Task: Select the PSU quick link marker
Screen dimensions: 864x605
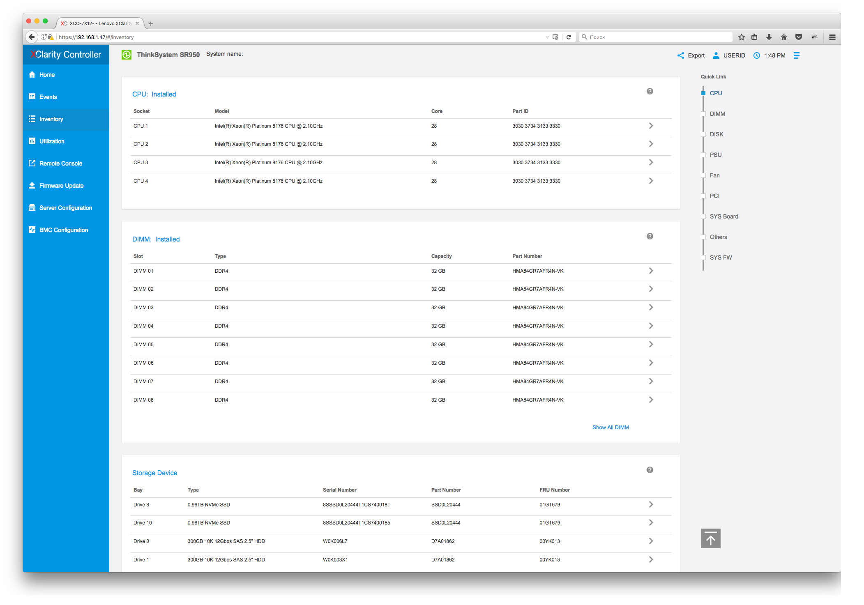Action: 703,155
